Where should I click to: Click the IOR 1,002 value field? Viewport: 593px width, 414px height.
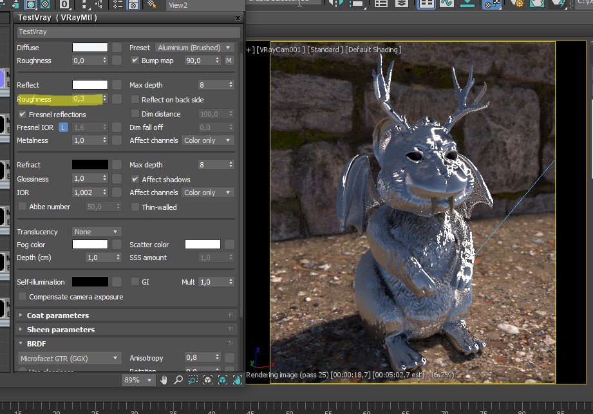[x=87, y=193]
